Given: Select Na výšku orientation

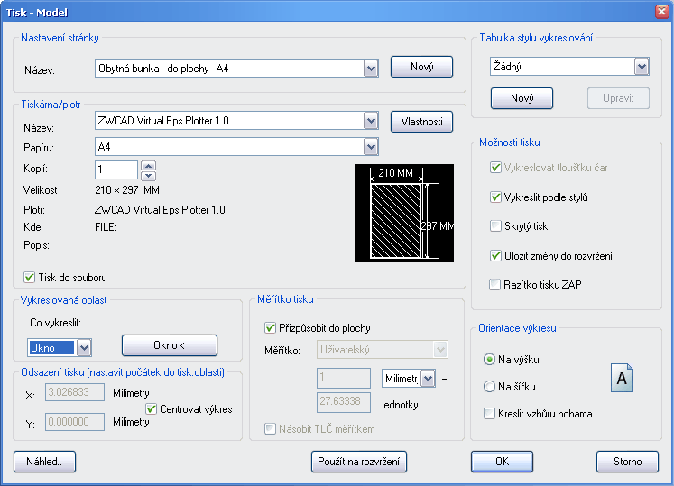Looking at the screenshot, I should click(490, 360).
